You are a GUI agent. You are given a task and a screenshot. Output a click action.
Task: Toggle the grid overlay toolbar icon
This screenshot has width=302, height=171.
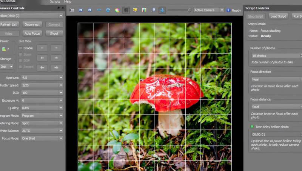(126, 10)
